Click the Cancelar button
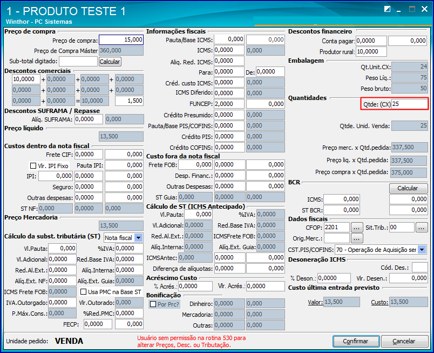This screenshot has width=434, height=353. [404, 341]
